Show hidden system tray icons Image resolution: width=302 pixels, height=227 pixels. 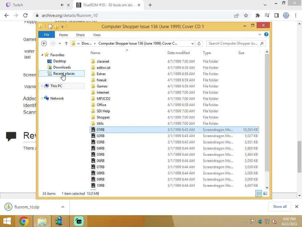[x=246, y=221]
